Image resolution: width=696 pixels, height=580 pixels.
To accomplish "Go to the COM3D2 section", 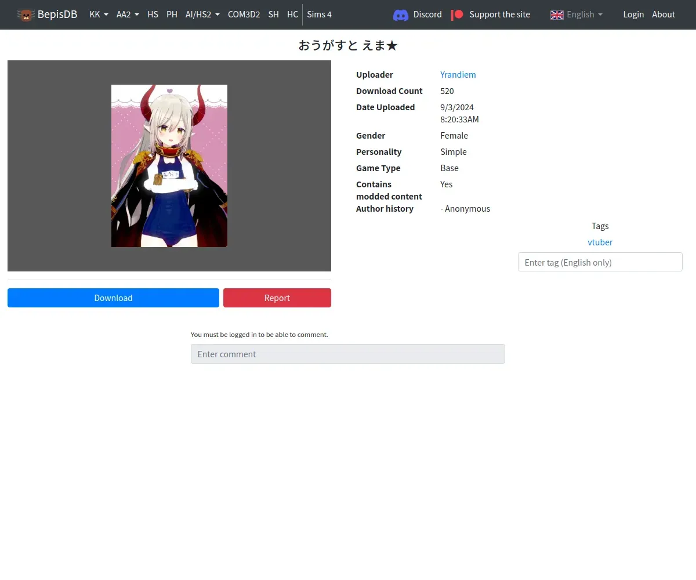I will tap(244, 14).
